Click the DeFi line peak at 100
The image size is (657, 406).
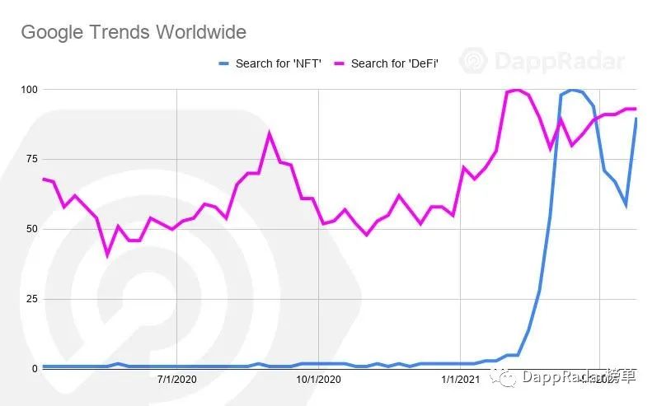(x=517, y=90)
